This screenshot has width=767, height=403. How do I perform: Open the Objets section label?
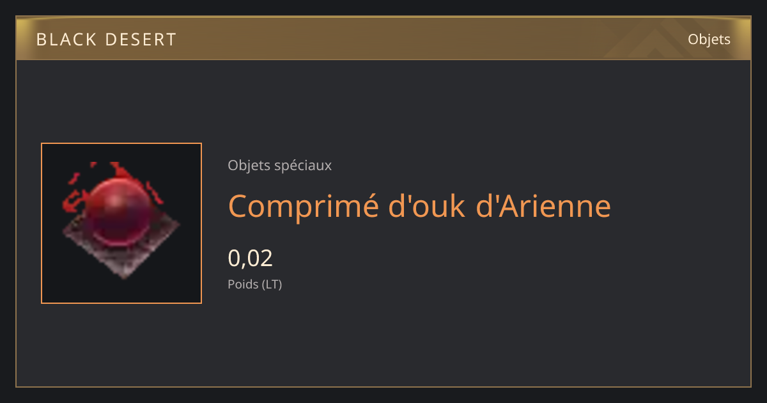click(x=709, y=39)
